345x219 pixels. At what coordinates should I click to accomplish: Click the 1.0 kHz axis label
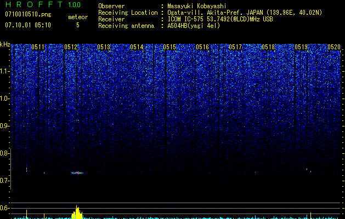click(4, 99)
